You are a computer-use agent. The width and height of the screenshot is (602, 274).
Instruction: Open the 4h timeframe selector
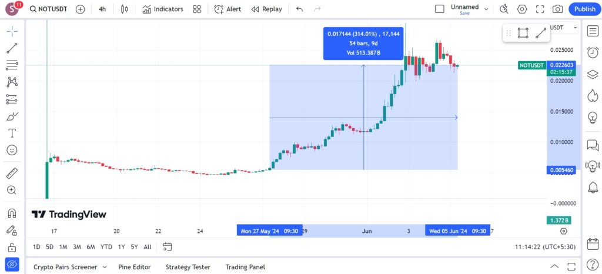pyautogui.click(x=102, y=9)
